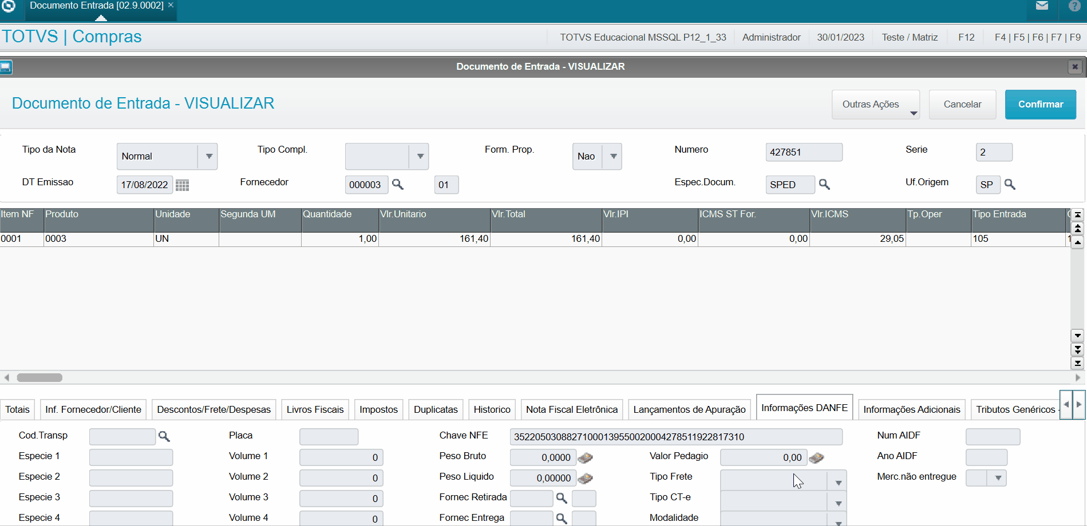Image resolution: width=1087 pixels, height=526 pixels.
Task: Switch to Lançamentos de Apuração tab
Action: tap(689, 409)
